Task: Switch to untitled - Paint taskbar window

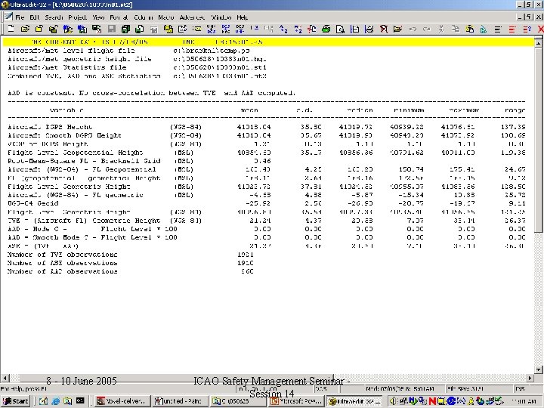Action: tap(180, 401)
